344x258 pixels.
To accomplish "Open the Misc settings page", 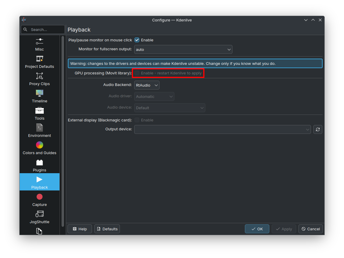I will click(40, 44).
